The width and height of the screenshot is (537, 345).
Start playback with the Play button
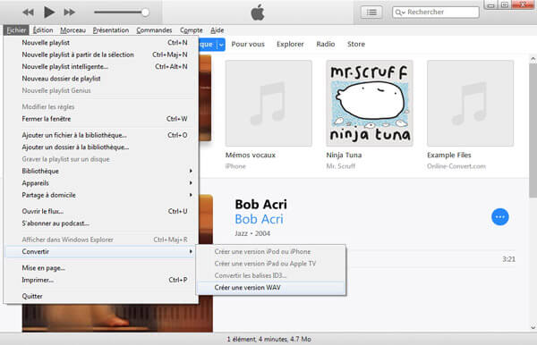(49, 13)
